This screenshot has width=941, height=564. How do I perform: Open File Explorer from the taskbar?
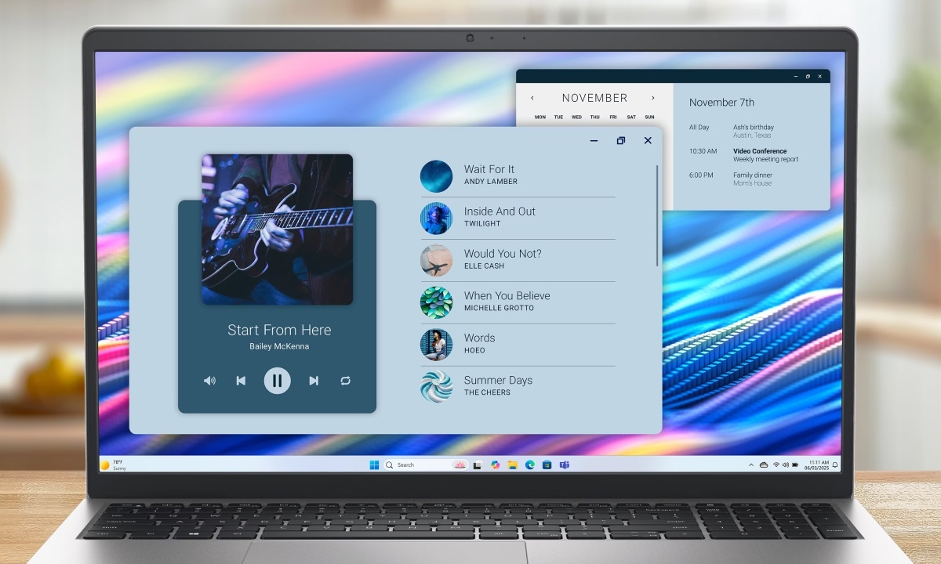[512, 465]
